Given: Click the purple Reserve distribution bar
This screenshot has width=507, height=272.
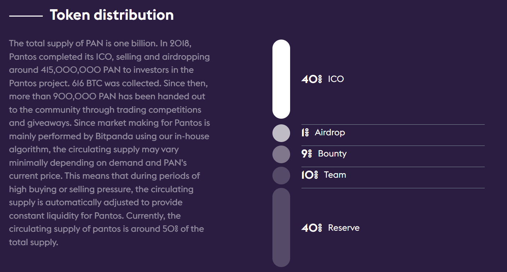Looking at the screenshot, I should pos(281,227).
